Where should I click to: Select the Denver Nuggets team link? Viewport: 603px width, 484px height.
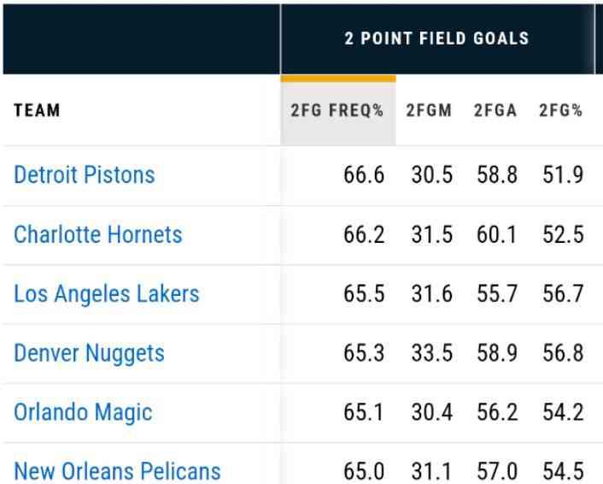tap(90, 353)
